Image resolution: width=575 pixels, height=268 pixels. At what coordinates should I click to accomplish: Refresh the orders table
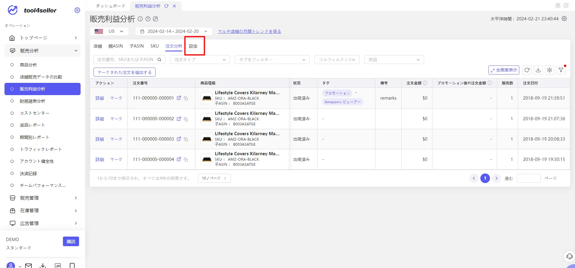[x=527, y=70]
